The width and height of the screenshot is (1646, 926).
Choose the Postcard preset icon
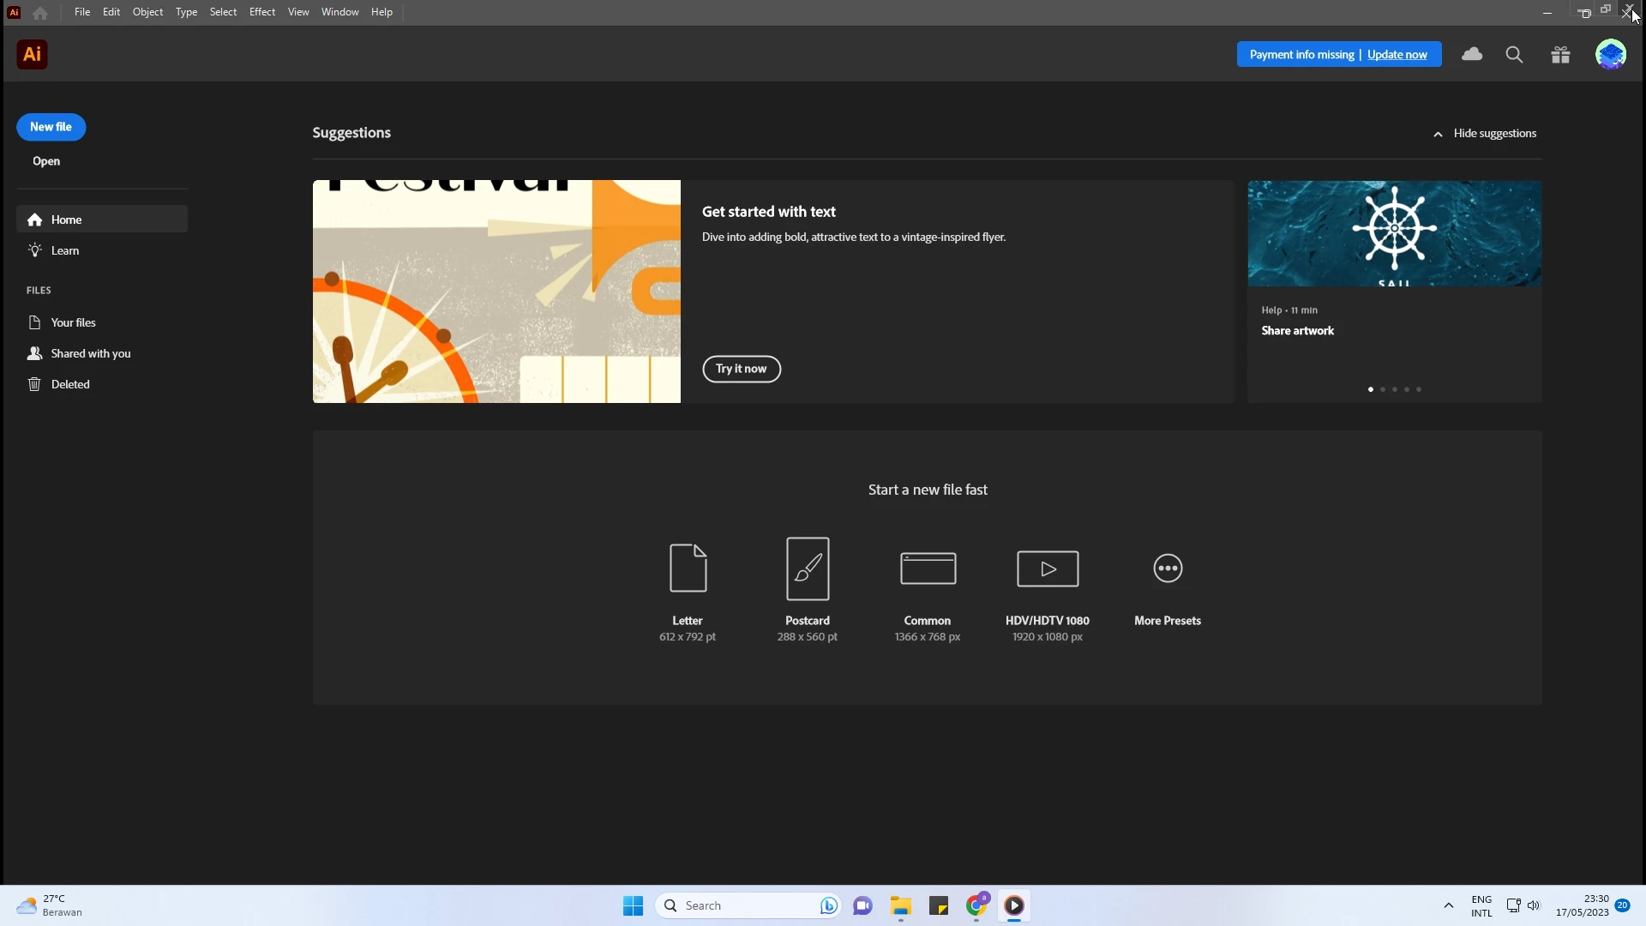coord(808,568)
